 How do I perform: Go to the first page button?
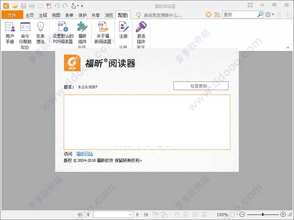79,215
